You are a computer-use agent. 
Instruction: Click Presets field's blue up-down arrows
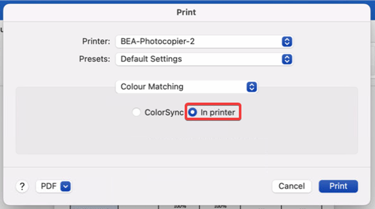(x=287, y=59)
